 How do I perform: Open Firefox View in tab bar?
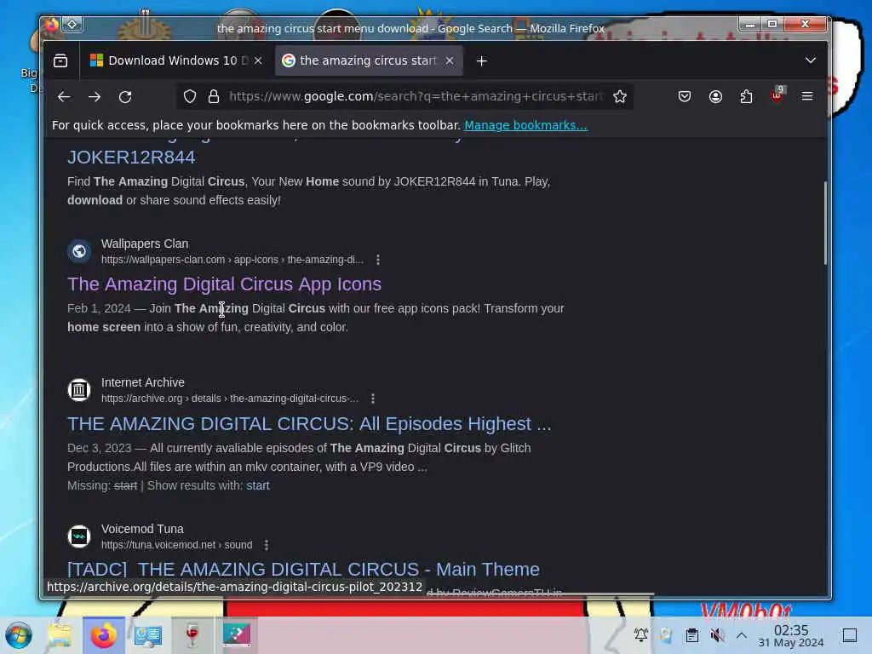[x=60, y=60]
